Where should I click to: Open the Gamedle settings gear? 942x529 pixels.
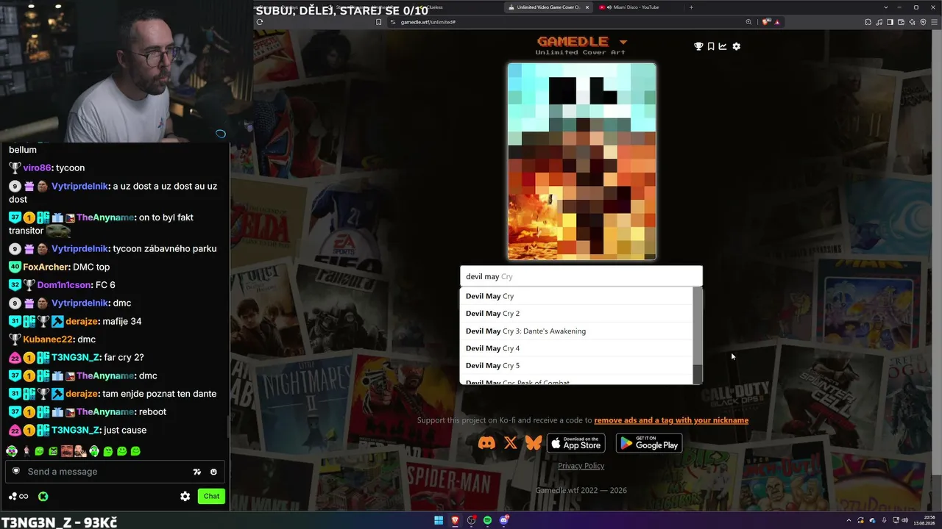(736, 46)
